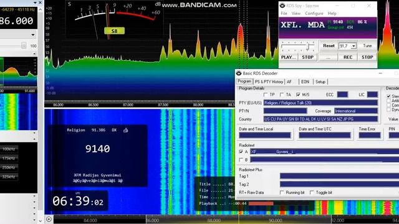This screenshot has width=399, height=224.
Task: Uncheck the M/S checkbox
Action: coord(298,95)
